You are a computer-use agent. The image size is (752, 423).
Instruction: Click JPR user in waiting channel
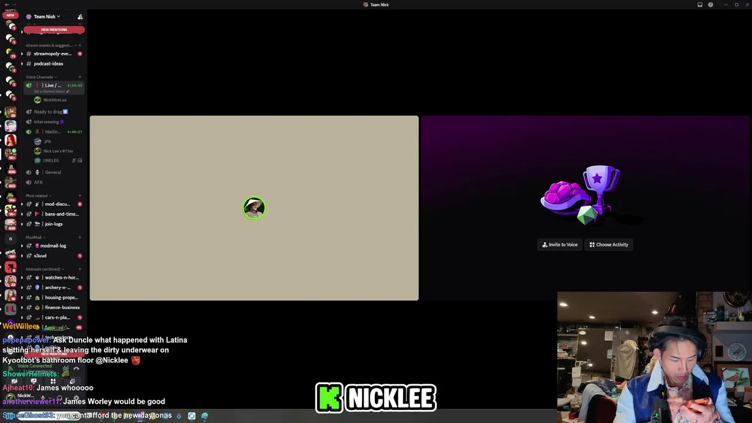pyautogui.click(x=43, y=142)
